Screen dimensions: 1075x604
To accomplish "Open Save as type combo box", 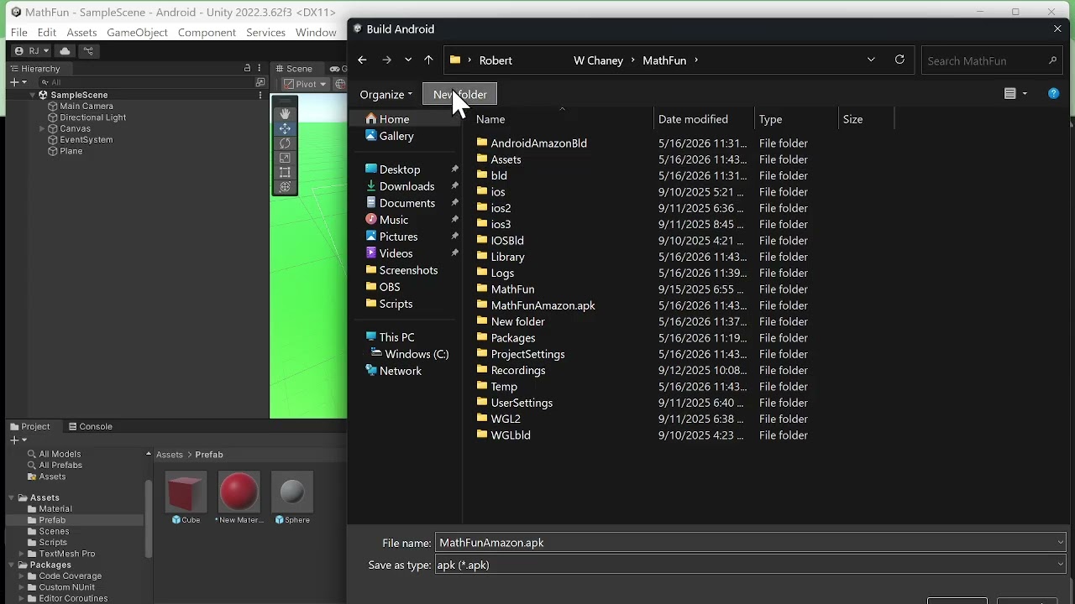I will (x=750, y=565).
